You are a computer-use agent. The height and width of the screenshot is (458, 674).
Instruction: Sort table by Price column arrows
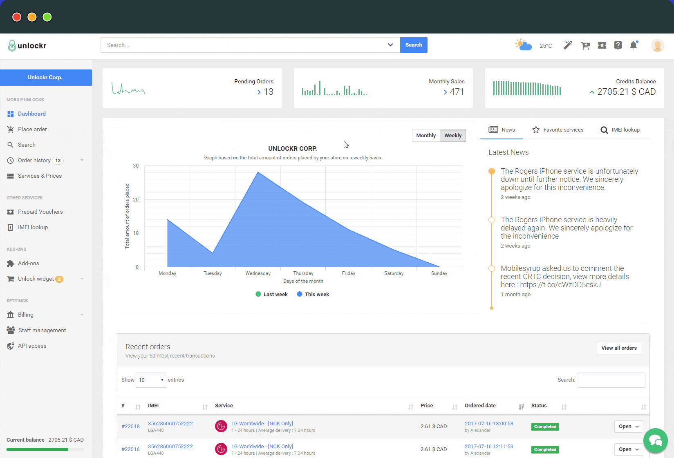(455, 407)
